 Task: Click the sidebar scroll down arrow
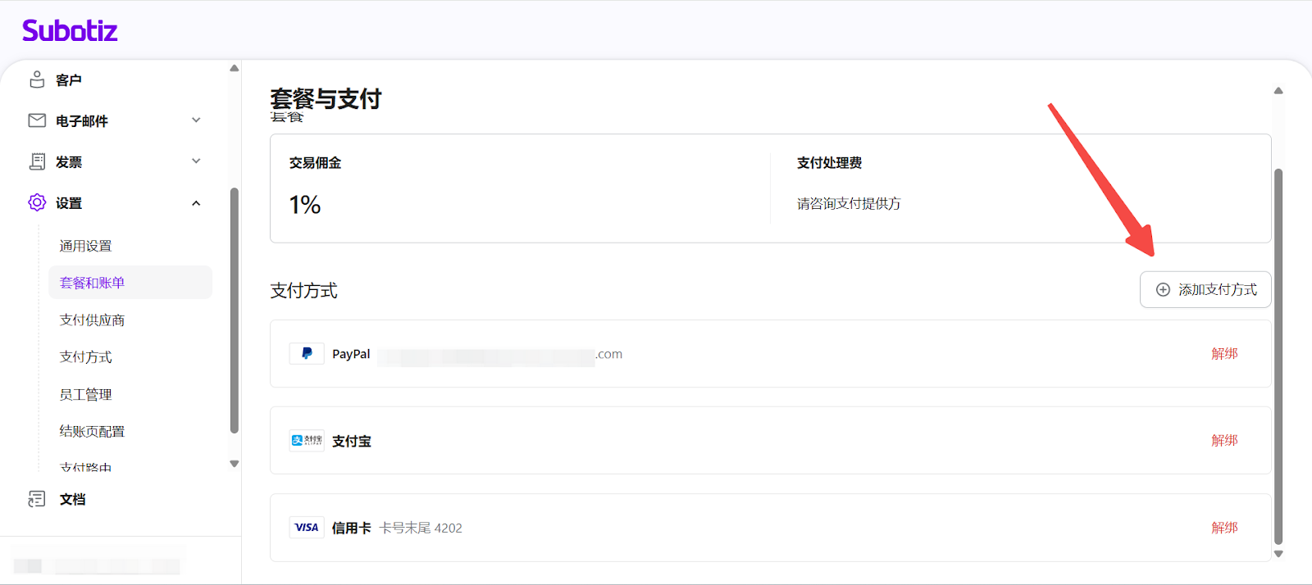point(235,464)
